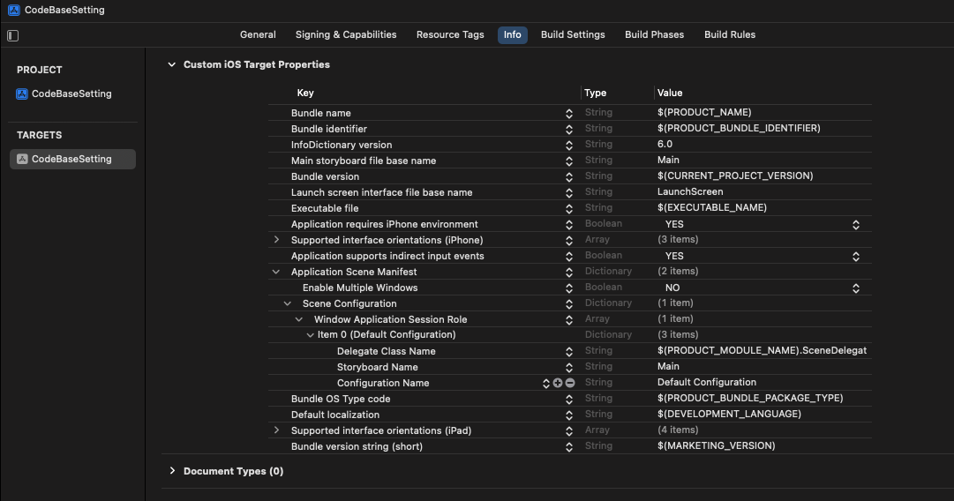Open key stepper for Launch screen interface file
The image size is (954, 501).
tap(569, 193)
